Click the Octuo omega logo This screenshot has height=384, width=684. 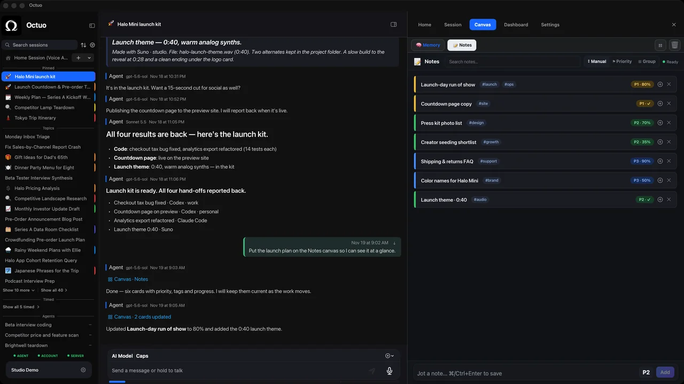pos(11,26)
